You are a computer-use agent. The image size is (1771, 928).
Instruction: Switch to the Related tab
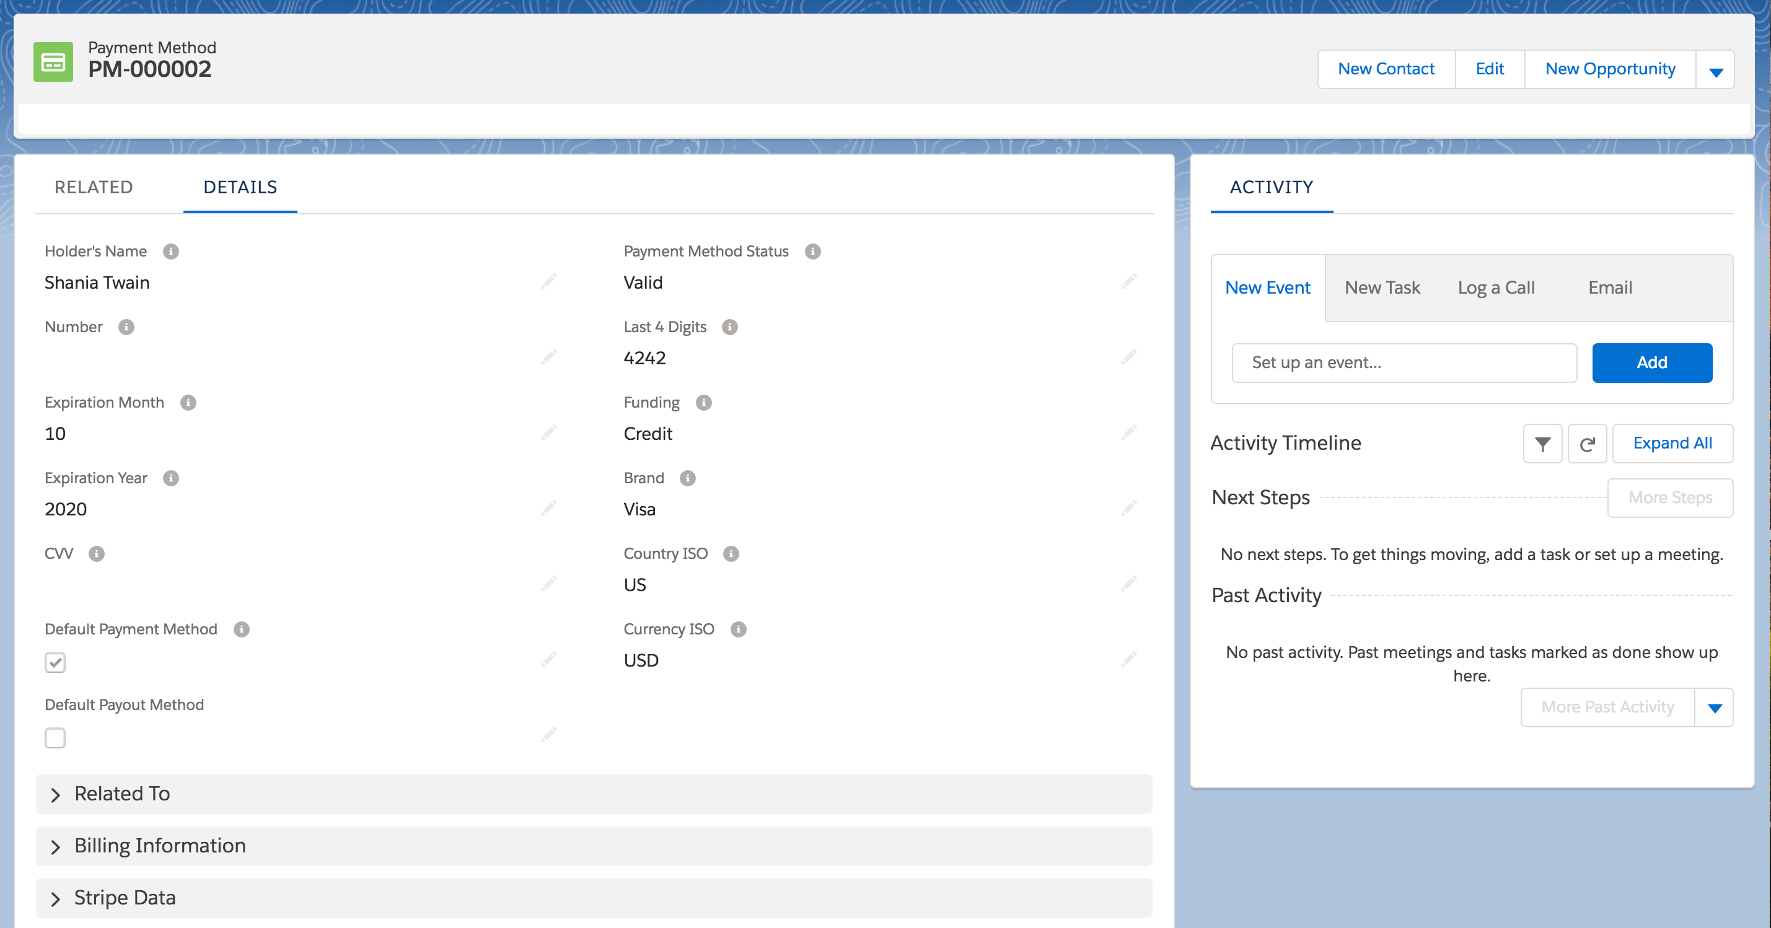(94, 186)
